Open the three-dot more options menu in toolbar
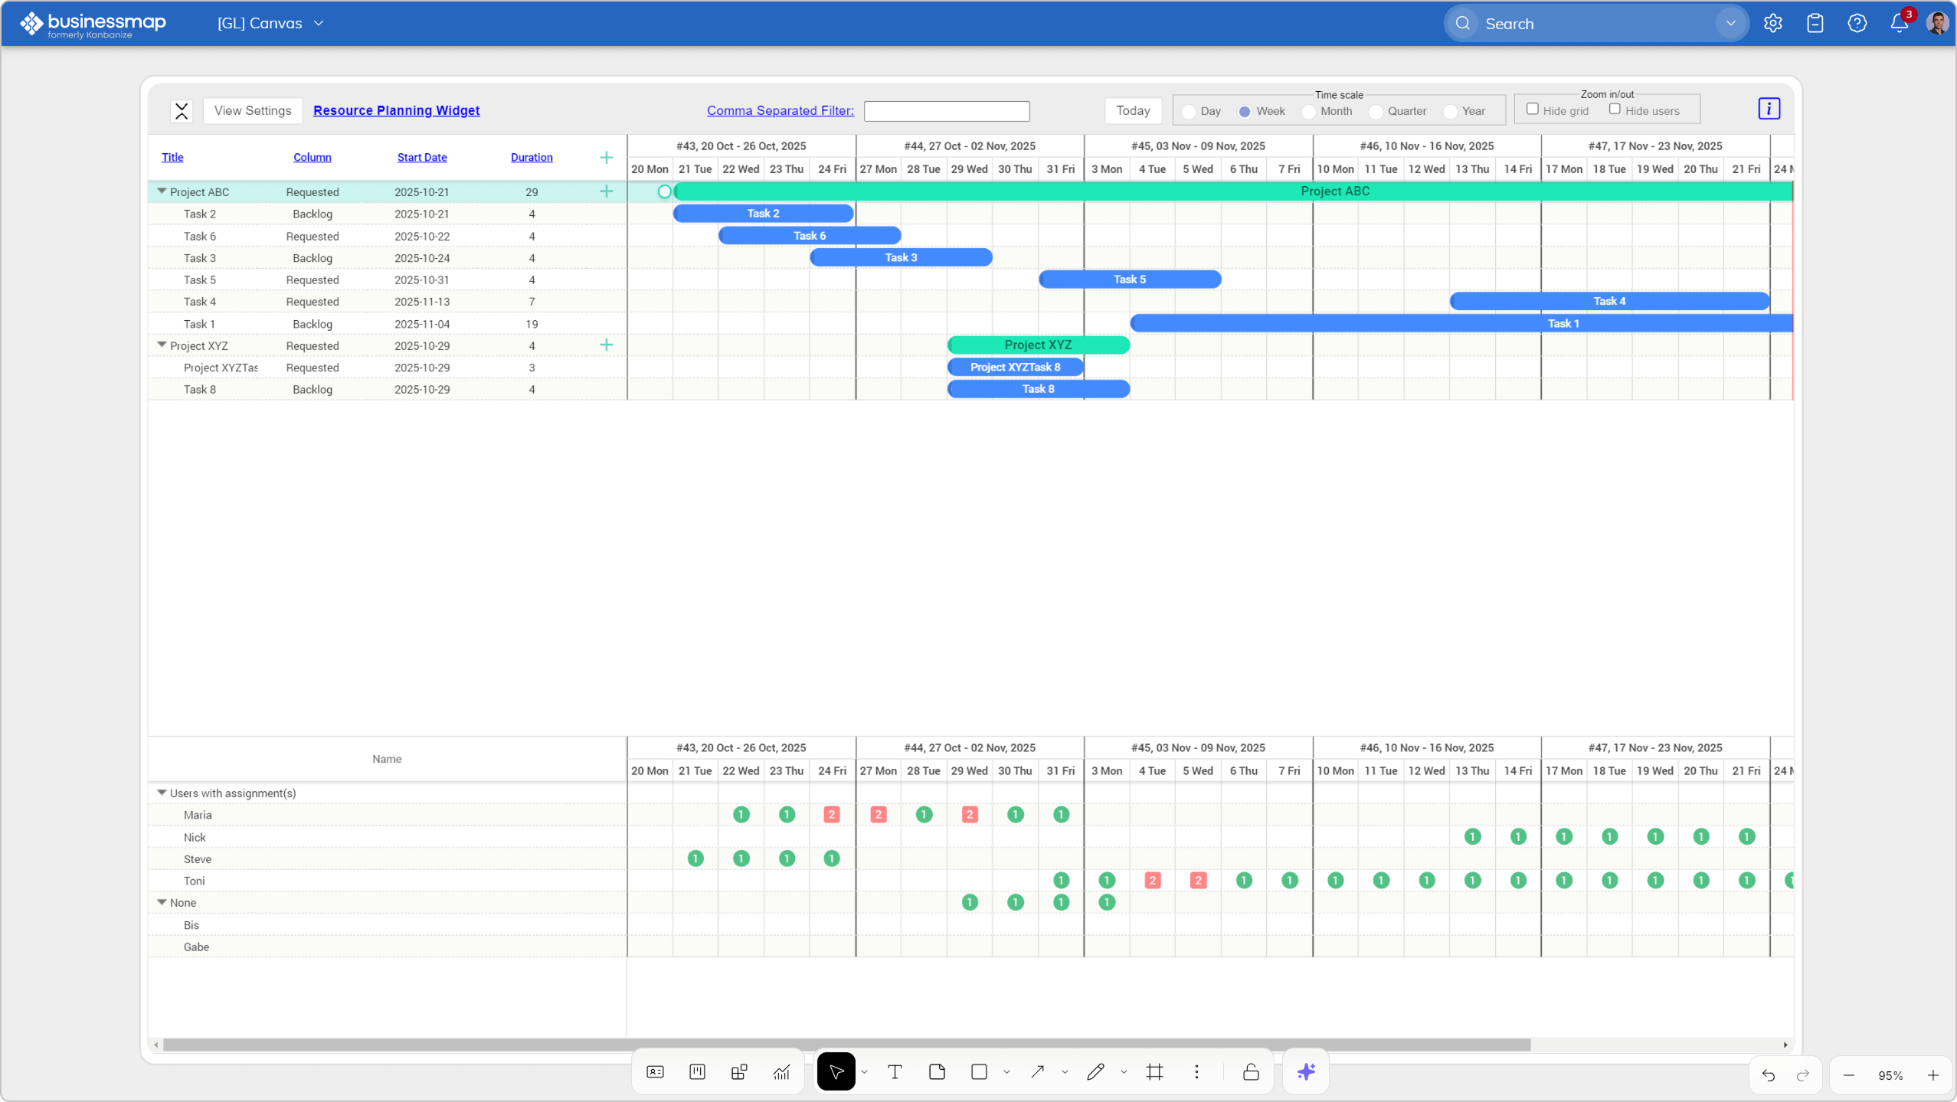 [1196, 1071]
